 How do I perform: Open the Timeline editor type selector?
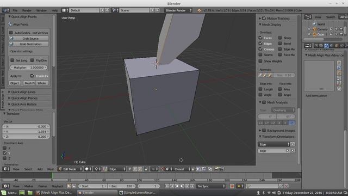(6, 186)
